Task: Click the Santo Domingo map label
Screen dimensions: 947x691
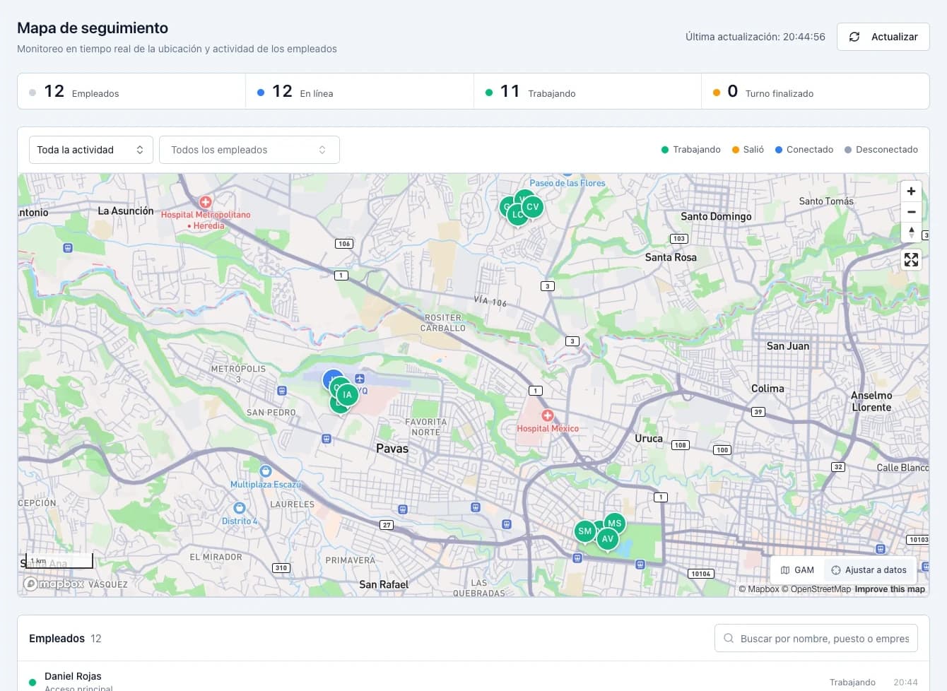Action: [716, 216]
